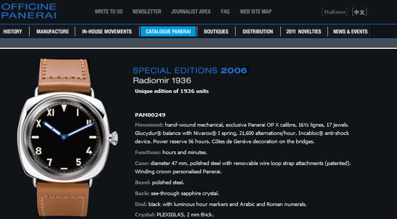Image resolution: width=397 pixels, height=219 pixels.
Task: Open In-House Movements section
Action: (107, 32)
